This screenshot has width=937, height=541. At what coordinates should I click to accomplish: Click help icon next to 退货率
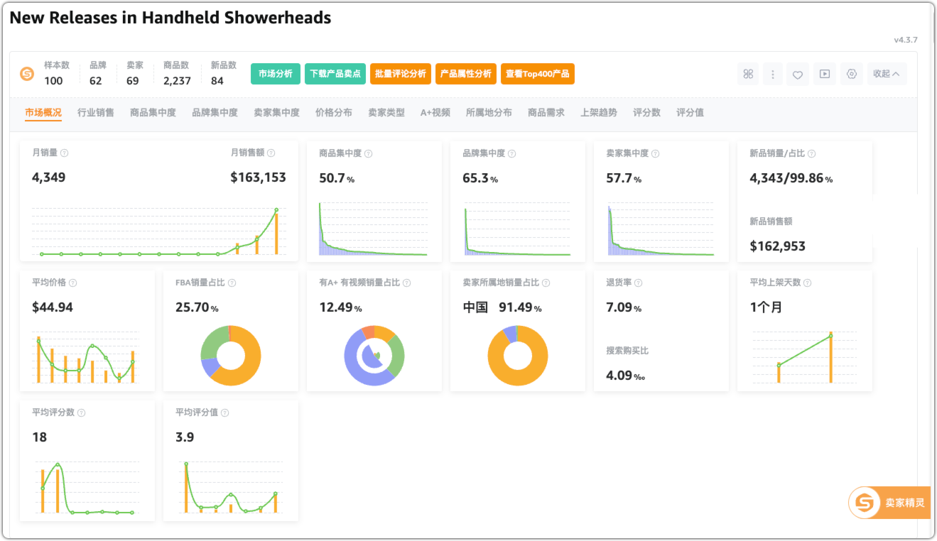point(639,283)
